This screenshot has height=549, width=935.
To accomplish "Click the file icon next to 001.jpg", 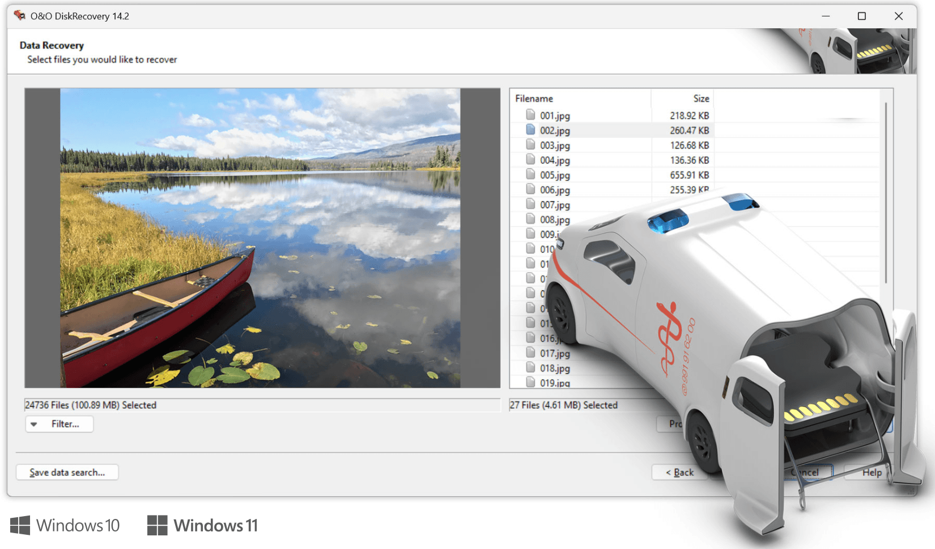I will [530, 115].
